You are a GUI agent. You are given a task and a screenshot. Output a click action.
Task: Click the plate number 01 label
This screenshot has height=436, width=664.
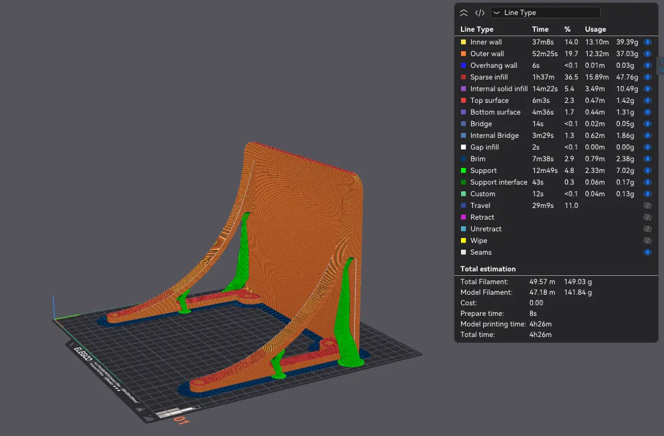tap(181, 420)
